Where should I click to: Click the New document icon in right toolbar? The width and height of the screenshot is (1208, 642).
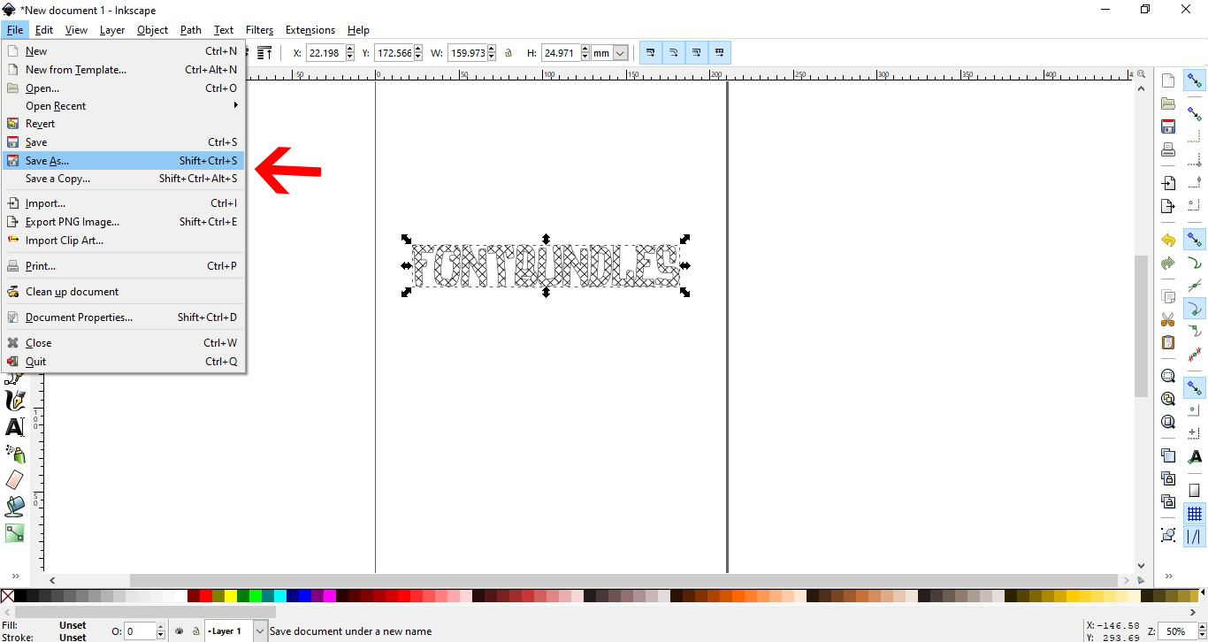click(1168, 80)
